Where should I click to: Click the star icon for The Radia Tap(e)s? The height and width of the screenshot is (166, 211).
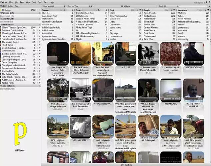40,74
